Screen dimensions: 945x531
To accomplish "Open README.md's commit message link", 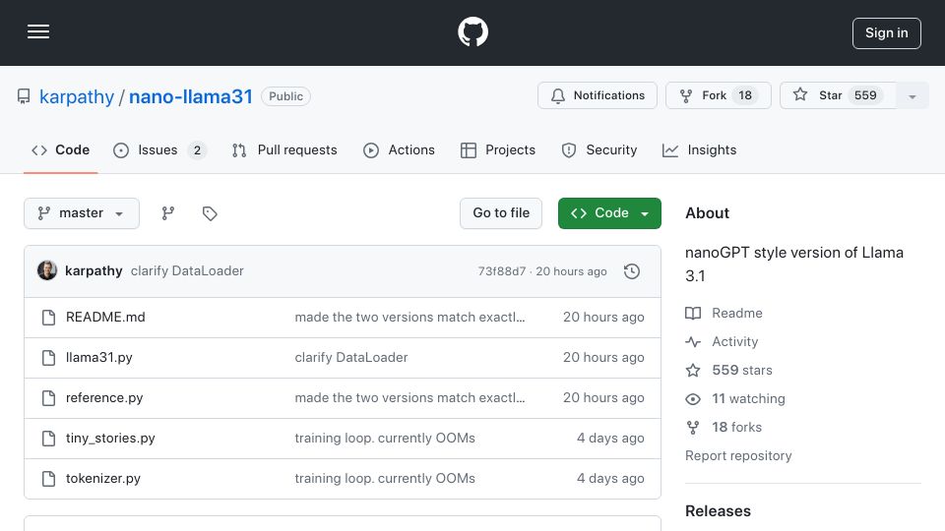I will click(x=409, y=318).
